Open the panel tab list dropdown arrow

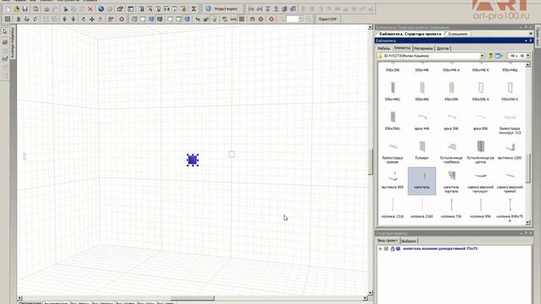coord(530,34)
